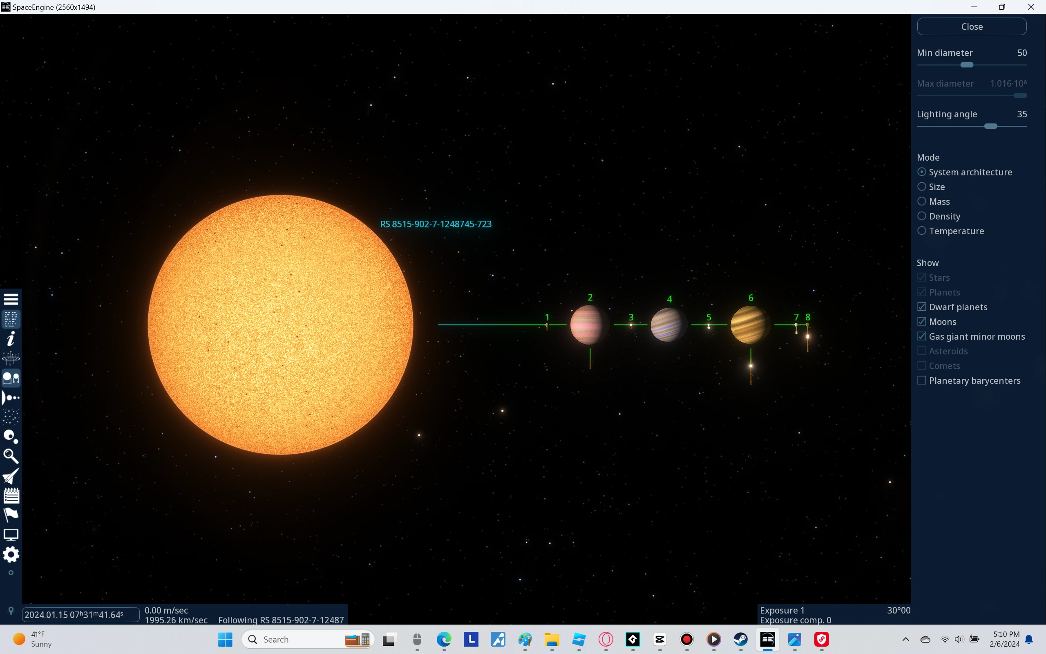Viewport: 1046px width, 654px height.
Task: Toggle the Moons checkbox
Action: pyautogui.click(x=921, y=321)
